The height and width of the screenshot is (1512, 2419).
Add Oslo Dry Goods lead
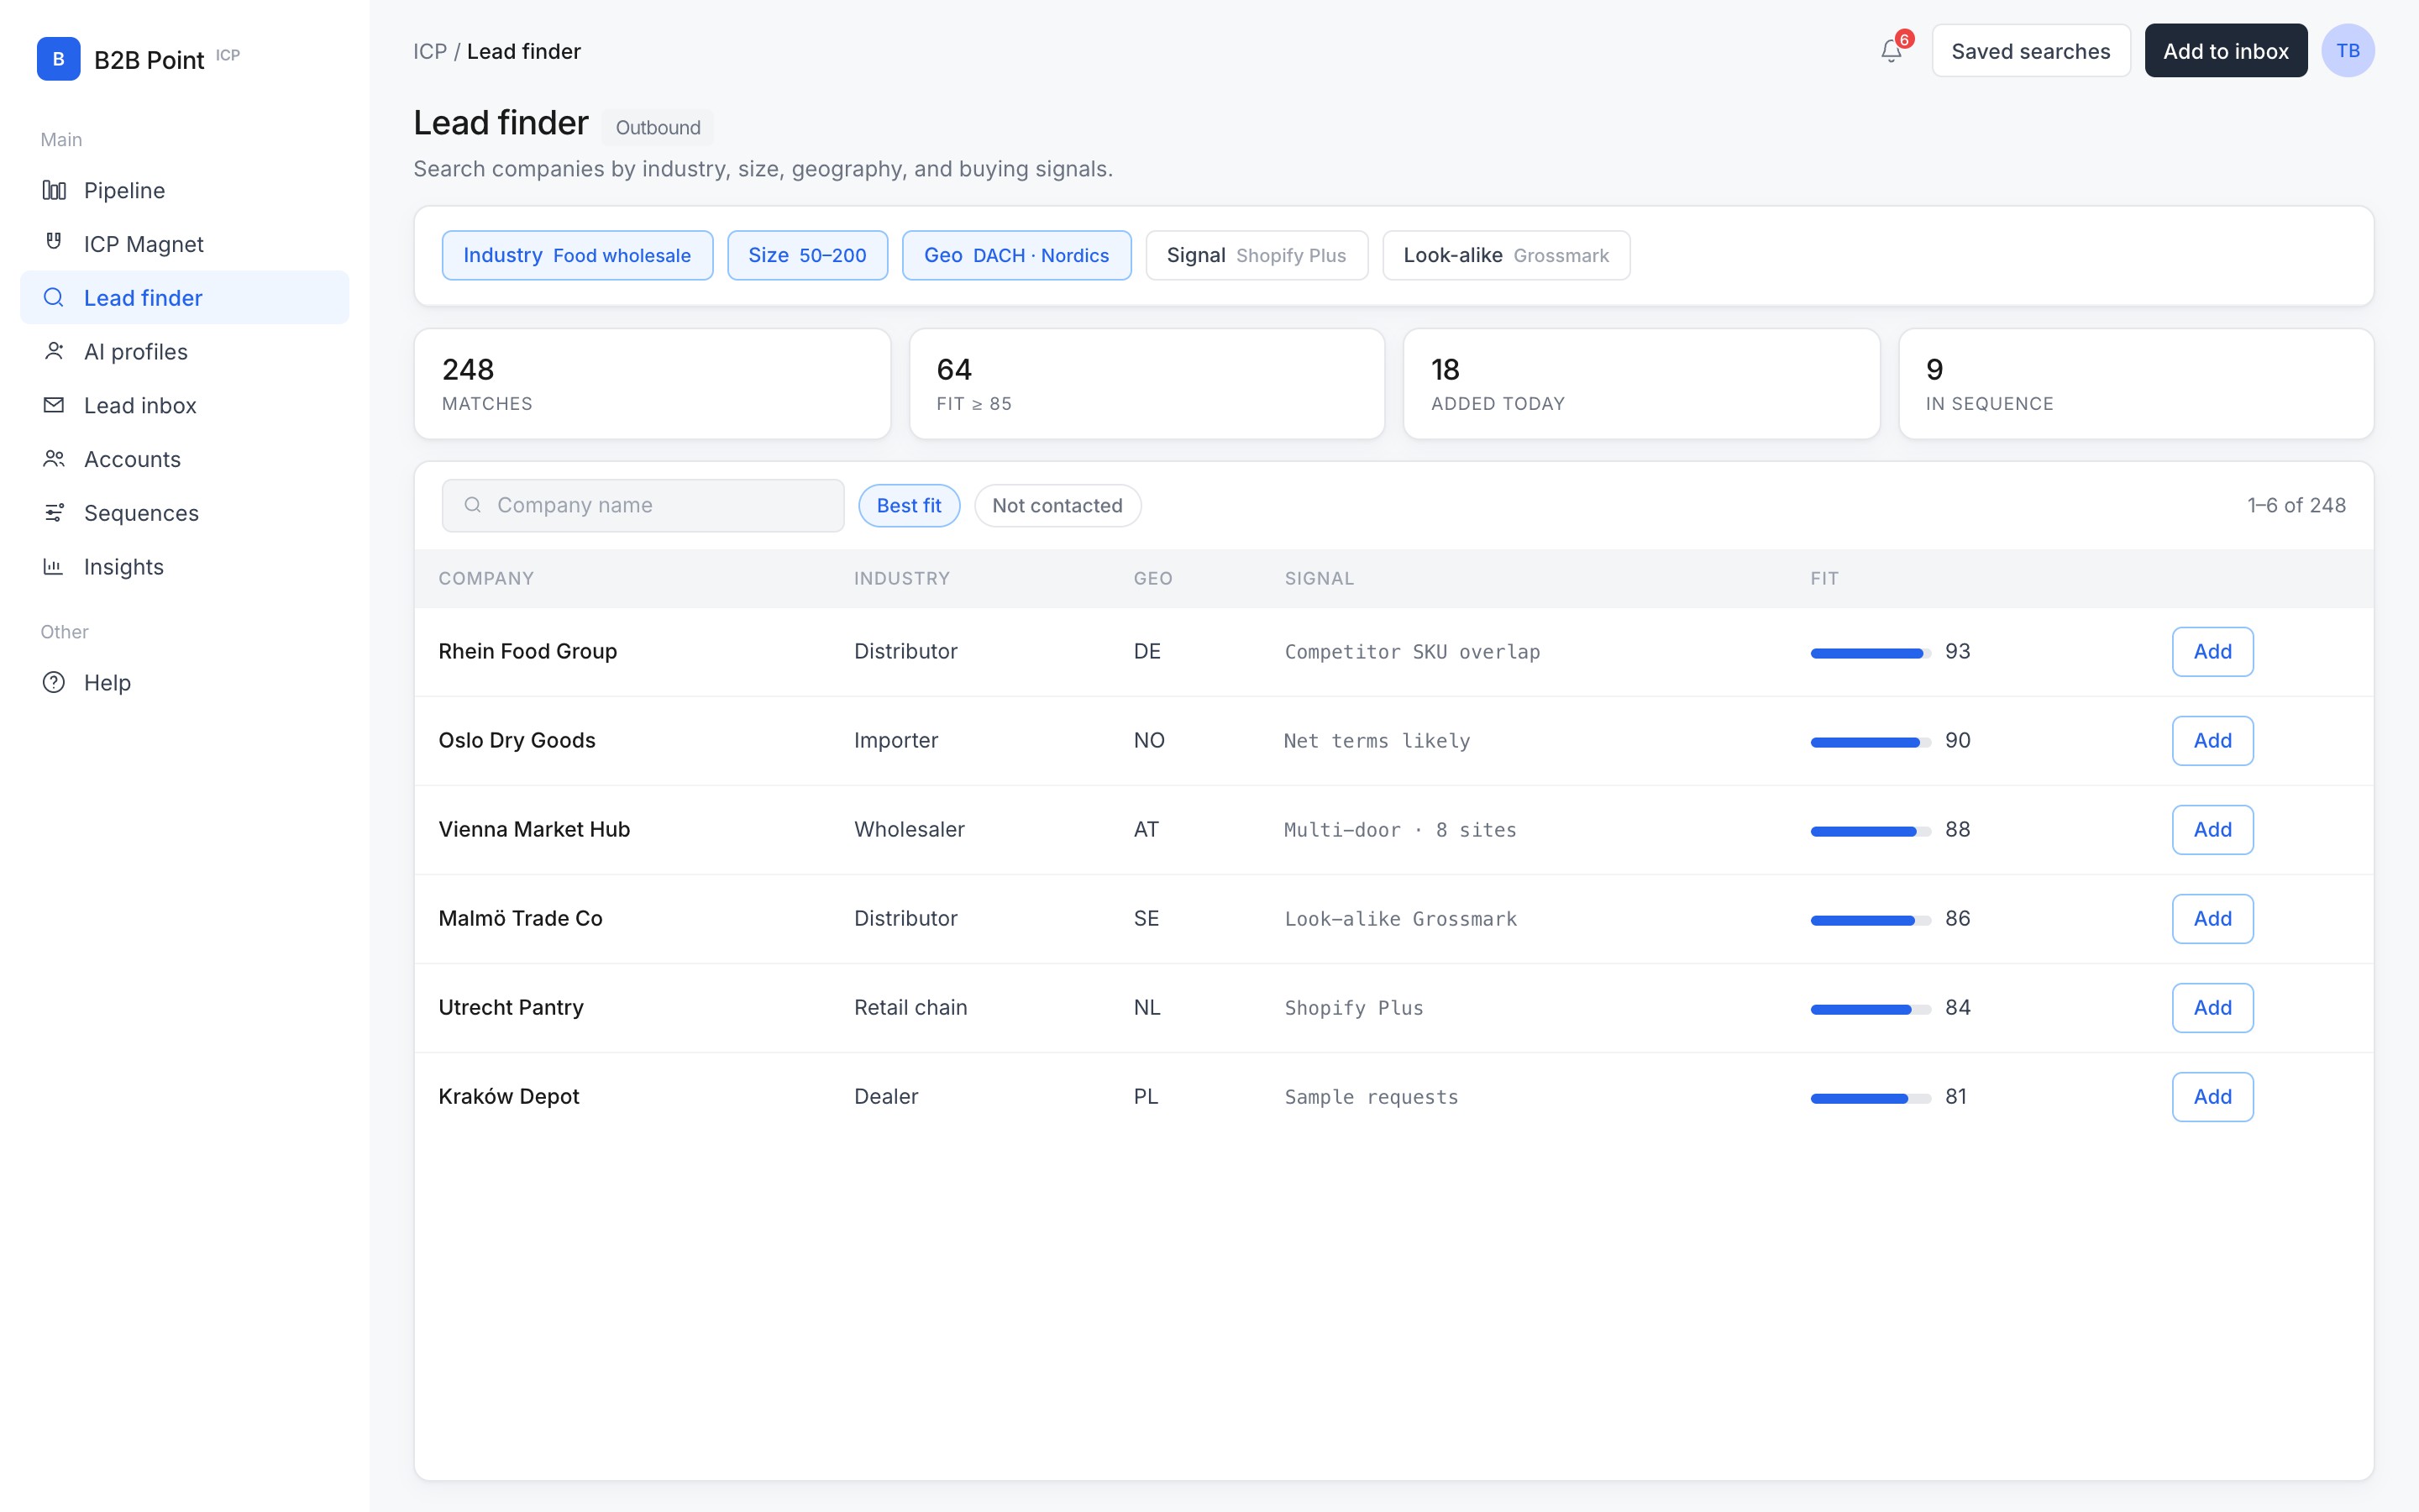point(2212,740)
